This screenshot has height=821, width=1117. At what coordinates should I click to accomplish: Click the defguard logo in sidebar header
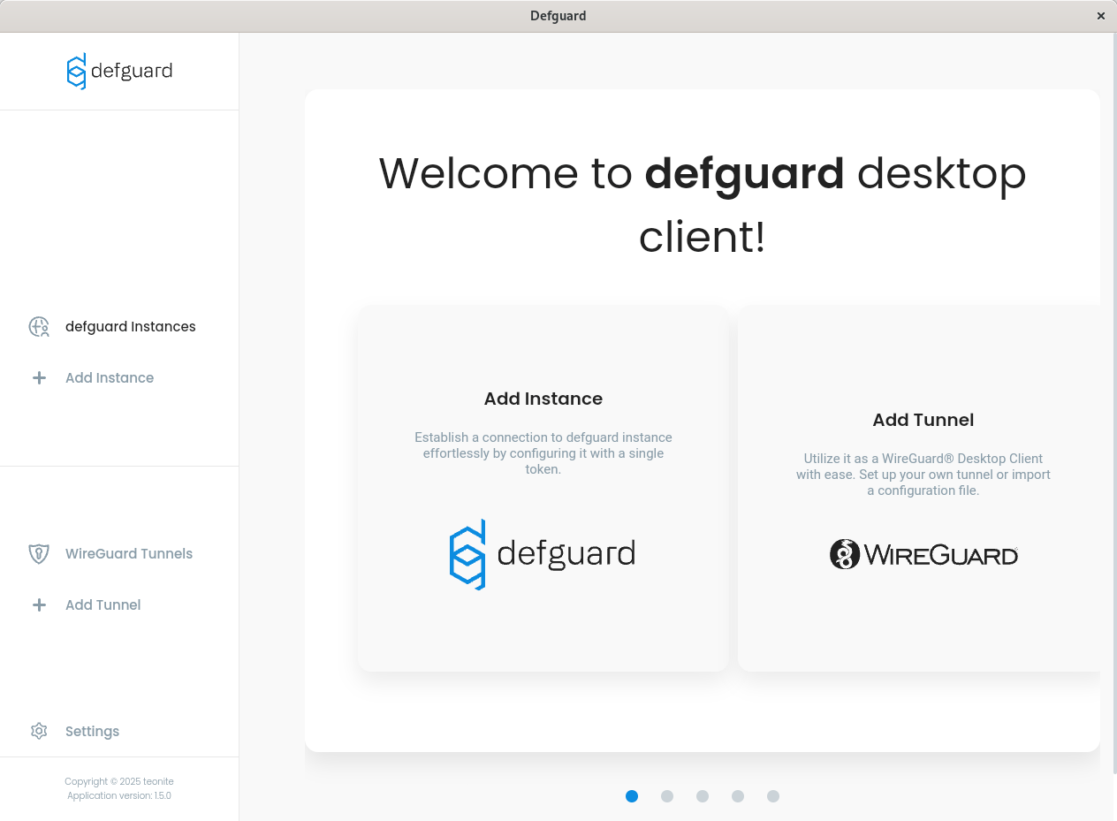(119, 72)
